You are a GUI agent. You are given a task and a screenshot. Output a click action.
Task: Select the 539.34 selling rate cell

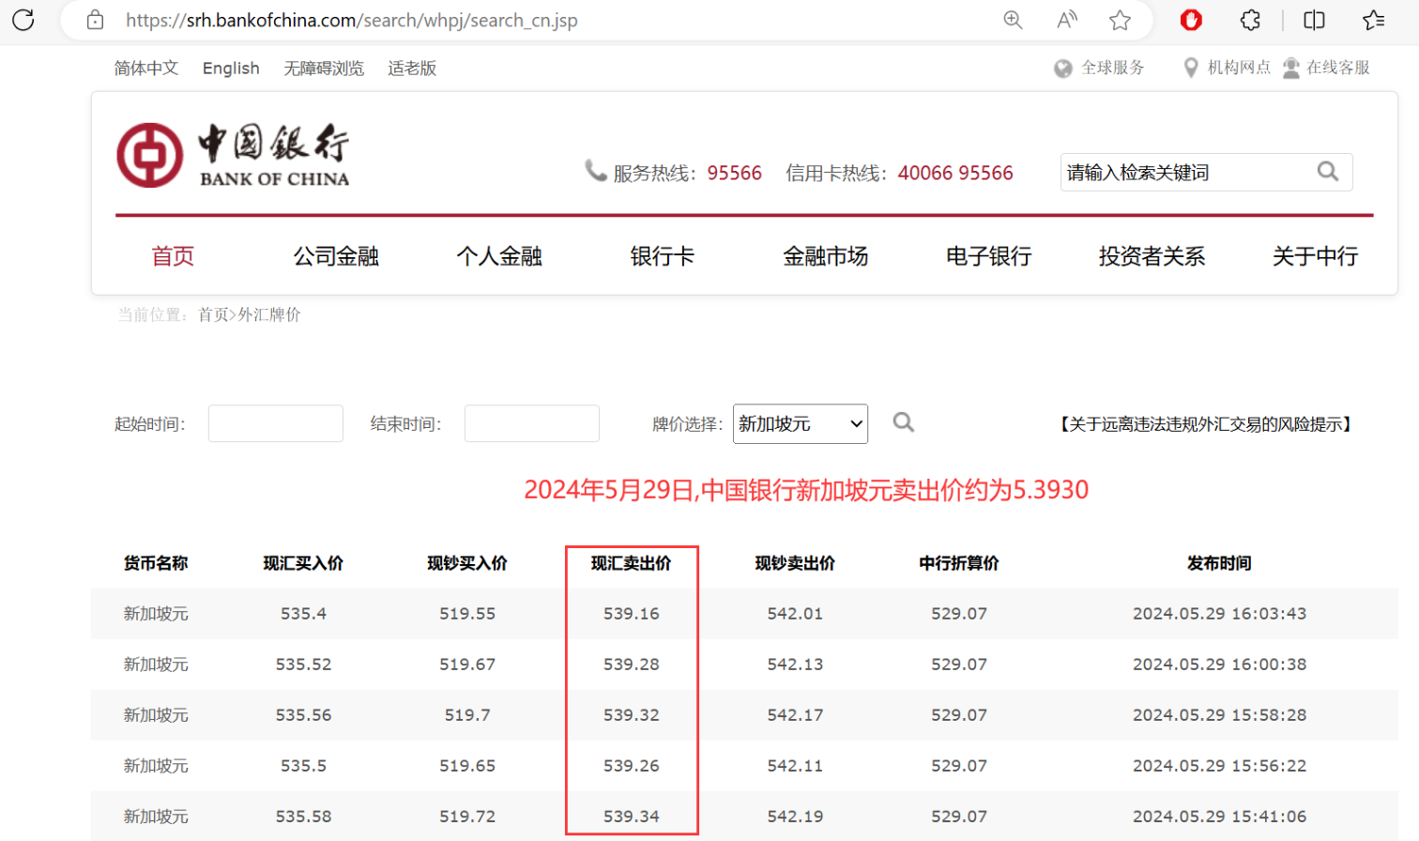click(x=632, y=817)
